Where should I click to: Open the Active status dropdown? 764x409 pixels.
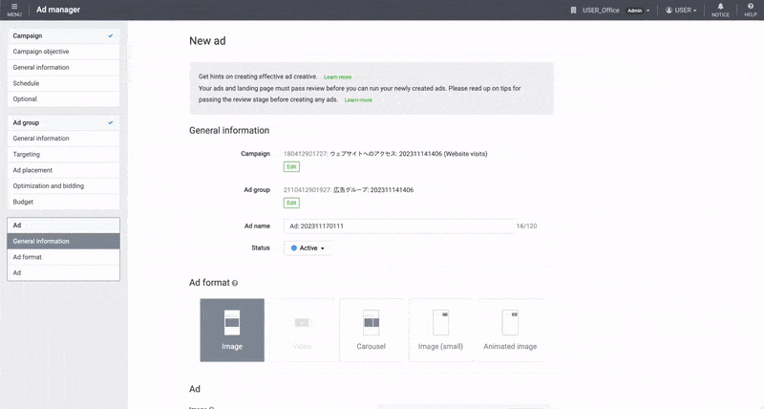pyautogui.click(x=308, y=248)
